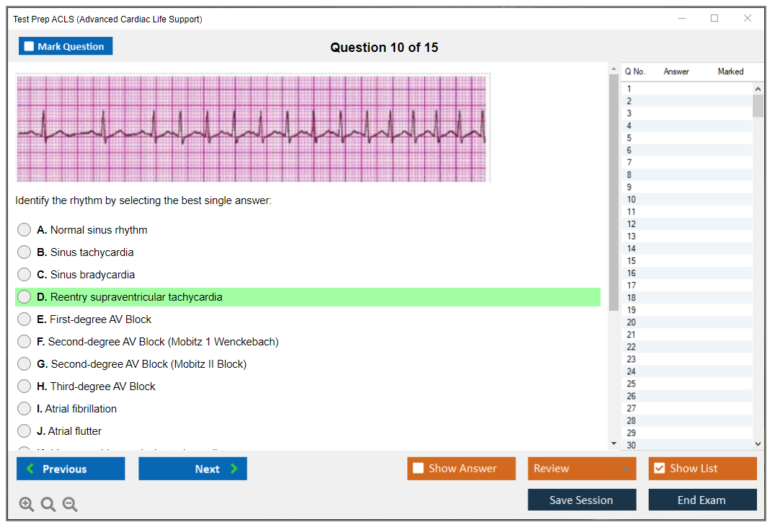This screenshot has width=775, height=530.
Task: Click the question pane down scroll arrow
Action: [x=614, y=443]
